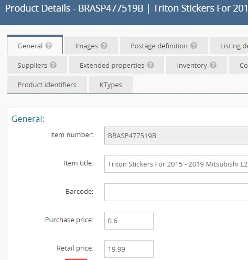Select the KTypes tab
The height and width of the screenshot is (260, 248).
[111, 85]
